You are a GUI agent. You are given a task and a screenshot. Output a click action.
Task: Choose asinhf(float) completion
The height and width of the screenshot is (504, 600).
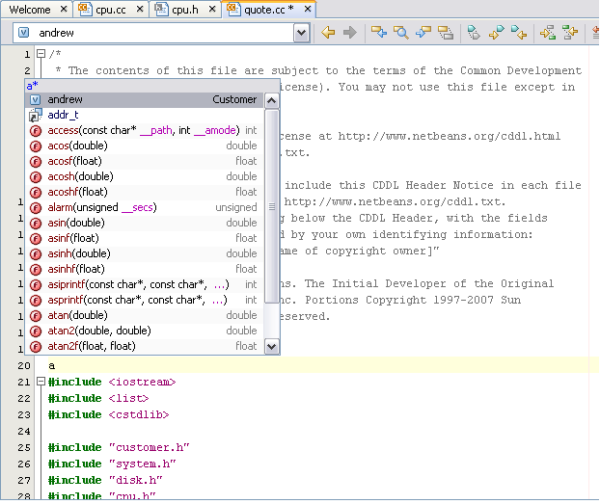[145, 269]
